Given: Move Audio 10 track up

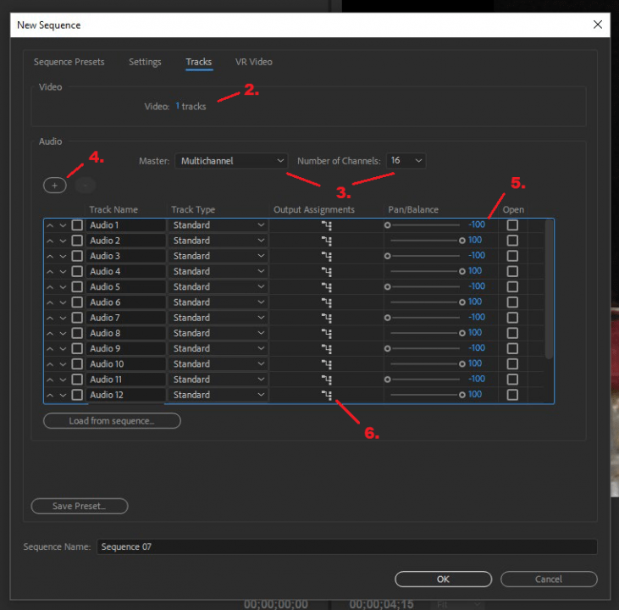Looking at the screenshot, I should 50,364.
